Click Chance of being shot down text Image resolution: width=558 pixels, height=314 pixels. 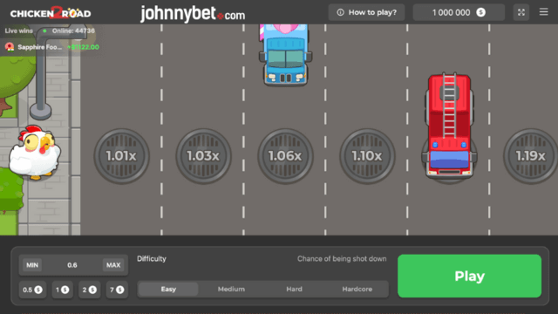click(342, 259)
